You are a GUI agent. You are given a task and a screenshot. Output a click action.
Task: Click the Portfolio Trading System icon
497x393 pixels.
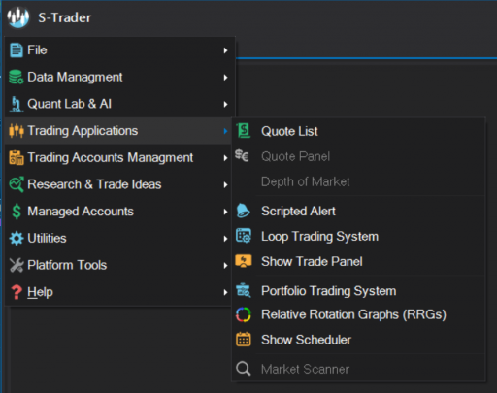244,290
